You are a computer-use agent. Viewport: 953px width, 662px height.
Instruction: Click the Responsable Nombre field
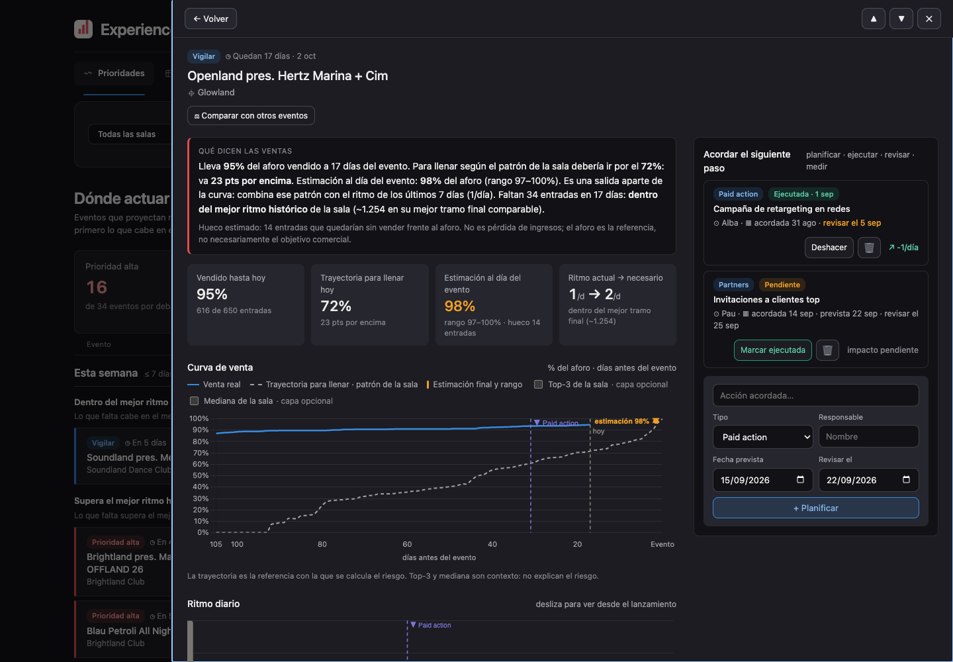(868, 436)
